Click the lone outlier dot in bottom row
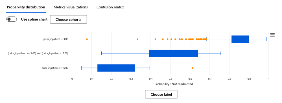 pos(193,68)
